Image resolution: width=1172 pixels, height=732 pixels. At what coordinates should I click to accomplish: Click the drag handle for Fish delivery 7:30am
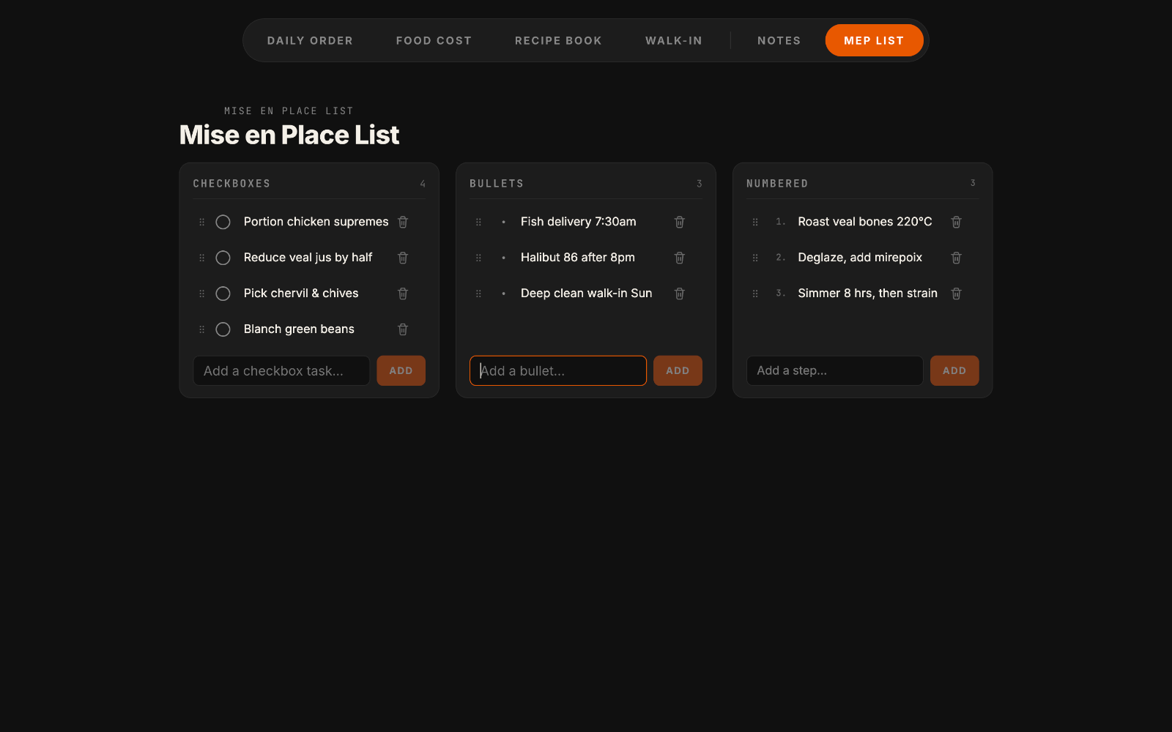pyautogui.click(x=479, y=222)
